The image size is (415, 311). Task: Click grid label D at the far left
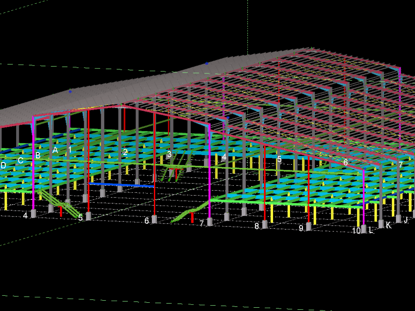coord(3,165)
